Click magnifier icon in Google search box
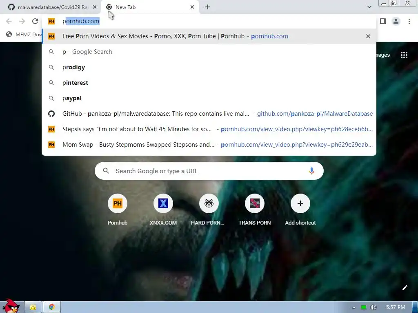The width and height of the screenshot is (418, 313). pos(106,171)
